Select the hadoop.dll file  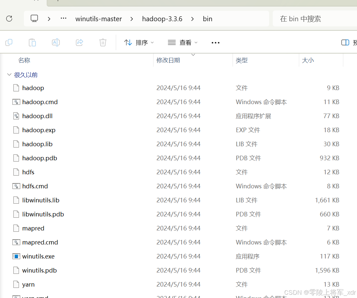(x=37, y=116)
